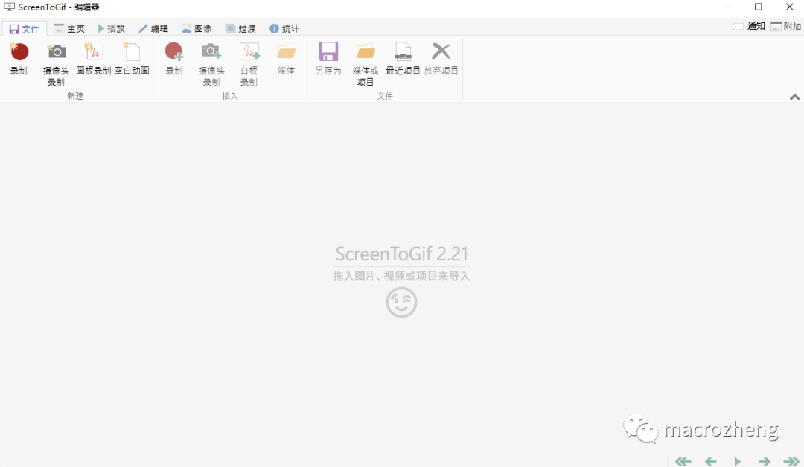Open the 统计 ribbon tab
The width and height of the screenshot is (804, 467).
(x=284, y=29)
